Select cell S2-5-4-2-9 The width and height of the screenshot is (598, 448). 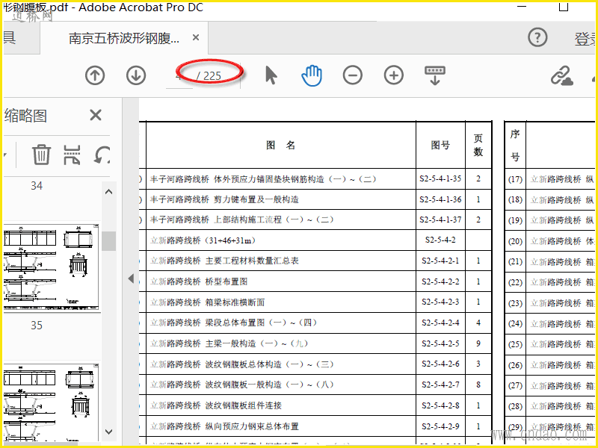point(440,426)
